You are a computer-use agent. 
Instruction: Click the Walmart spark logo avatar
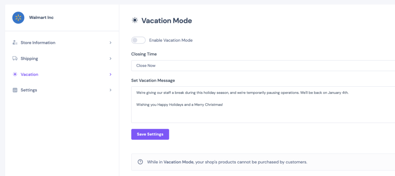point(18,18)
